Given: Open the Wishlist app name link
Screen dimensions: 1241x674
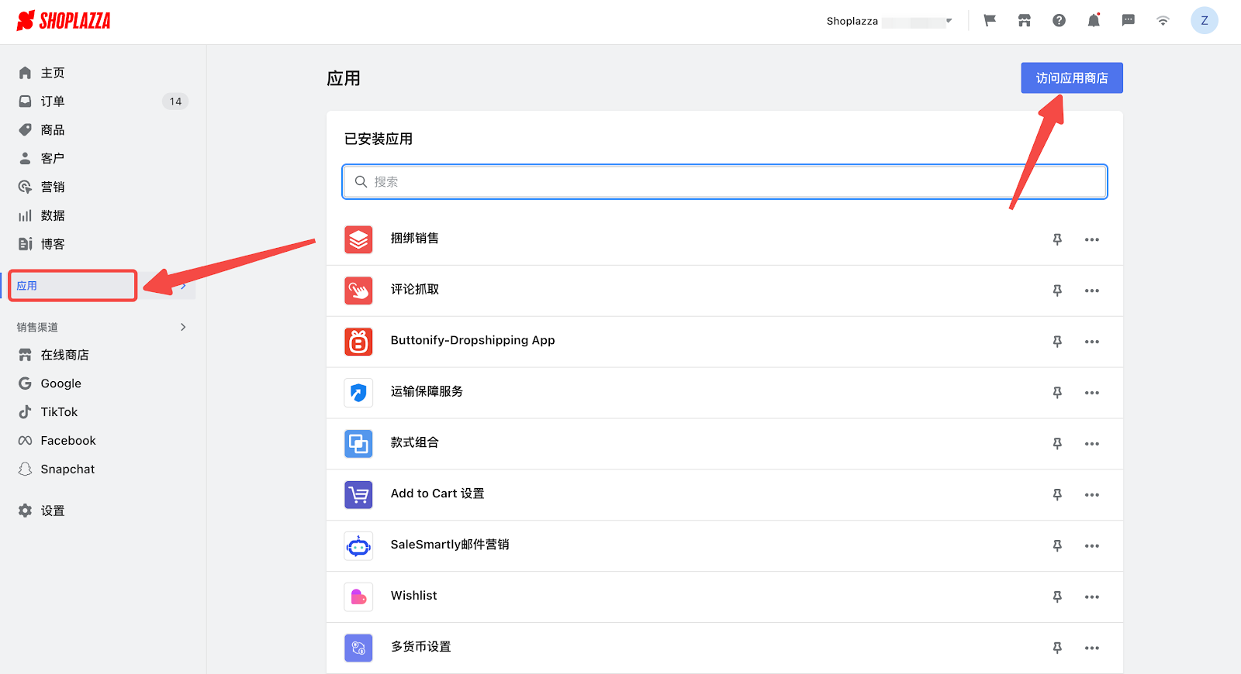Looking at the screenshot, I should (414, 596).
